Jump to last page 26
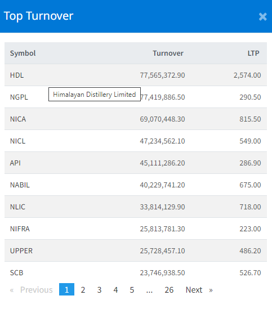This screenshot has height=309, width=272. tap(169, 290)
